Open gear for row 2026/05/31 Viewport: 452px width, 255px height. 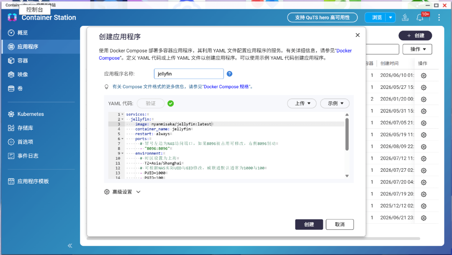[424, 111]
